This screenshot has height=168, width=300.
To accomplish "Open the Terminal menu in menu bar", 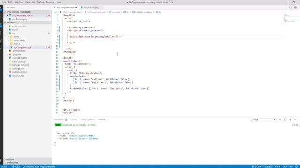I will click(50, 2).
